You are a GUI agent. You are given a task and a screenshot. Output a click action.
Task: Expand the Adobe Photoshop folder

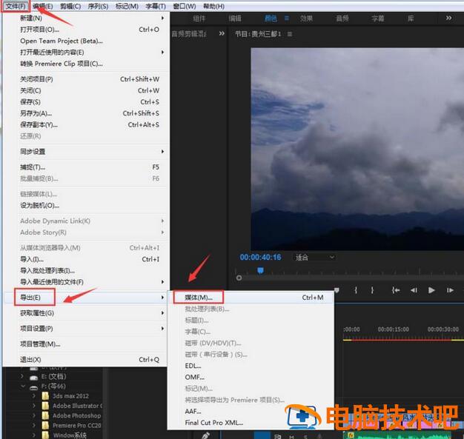coord(34,415)
